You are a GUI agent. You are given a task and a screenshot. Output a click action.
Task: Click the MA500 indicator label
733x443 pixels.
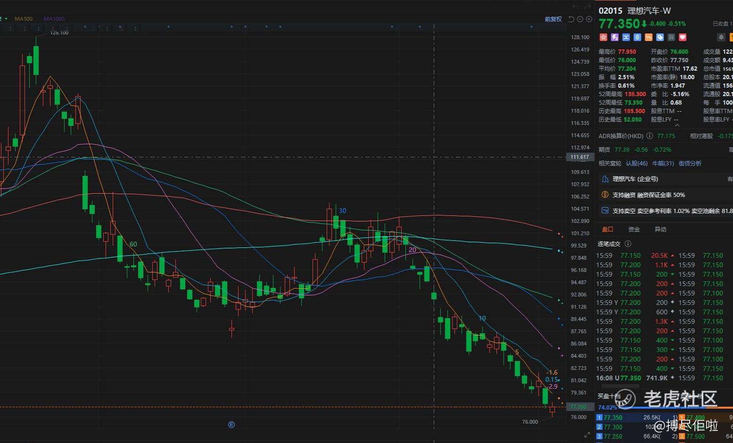[x=24, y=19]
